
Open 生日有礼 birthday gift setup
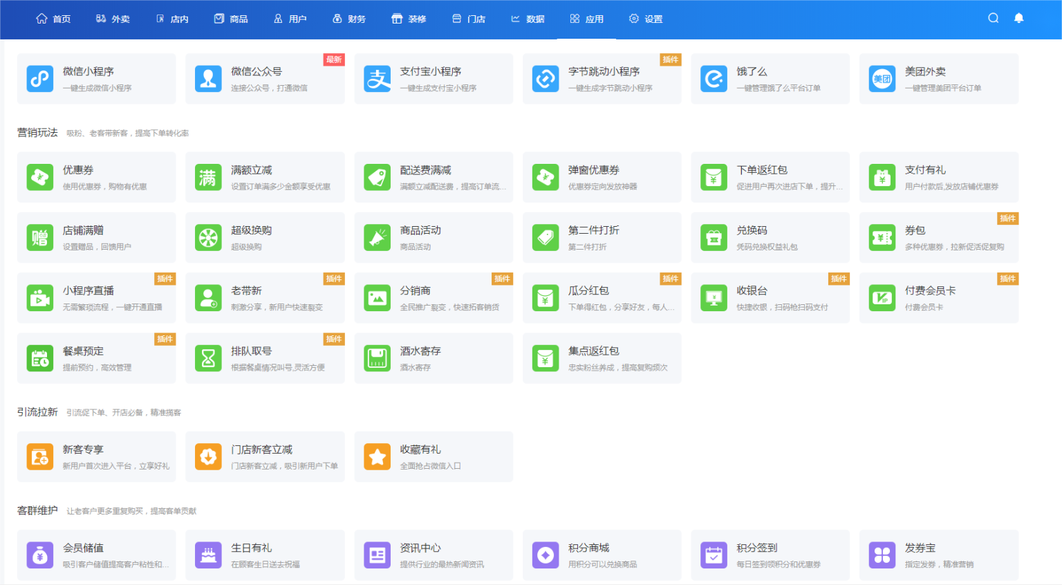(x=265, y=555)
